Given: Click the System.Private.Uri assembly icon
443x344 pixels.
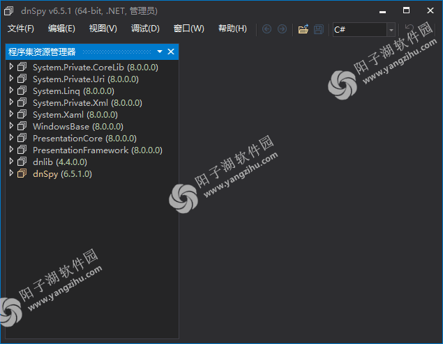Looking at the screenshot, I should click(22, 79).
